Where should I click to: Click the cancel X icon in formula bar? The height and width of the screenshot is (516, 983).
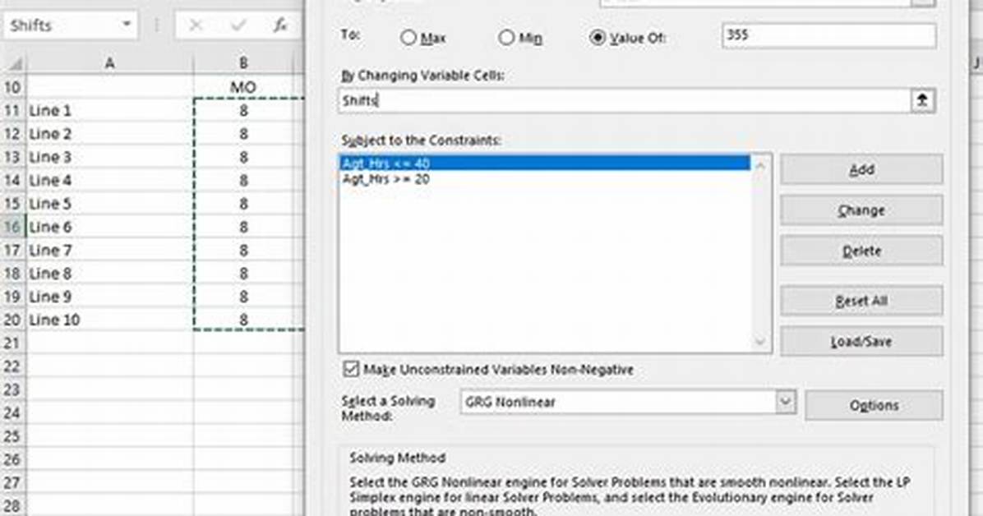coord(196,25)
